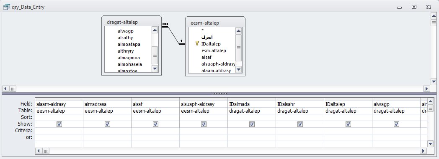Click Table cell under almadrasa showing eesm-altalep
The width and height of the screenshot is (439, 159).
pos(107,111)
